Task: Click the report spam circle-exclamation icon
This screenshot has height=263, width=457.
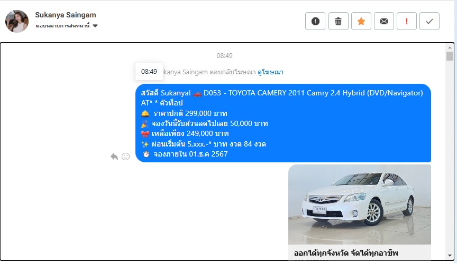Action: click(x=315, y=21)
